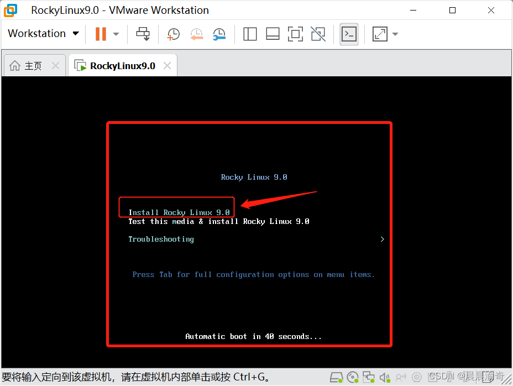The height and width of the screenshot is (386, 513).
Task: Toggle the thumbnail bar view
Action: (x=273, y=34)
